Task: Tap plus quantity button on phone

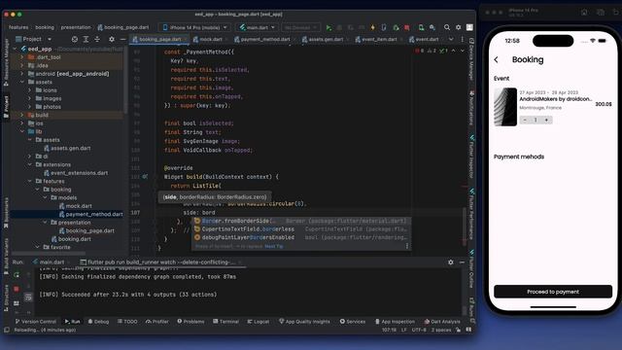Action: click(546, 120)
